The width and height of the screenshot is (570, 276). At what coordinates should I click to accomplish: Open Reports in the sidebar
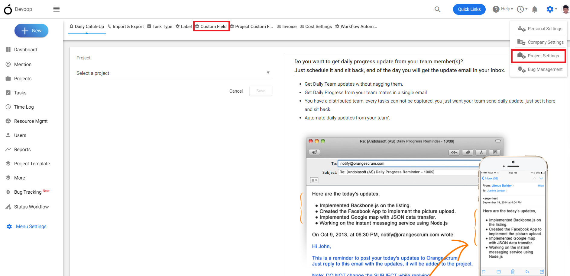click(x=22, y=149)
